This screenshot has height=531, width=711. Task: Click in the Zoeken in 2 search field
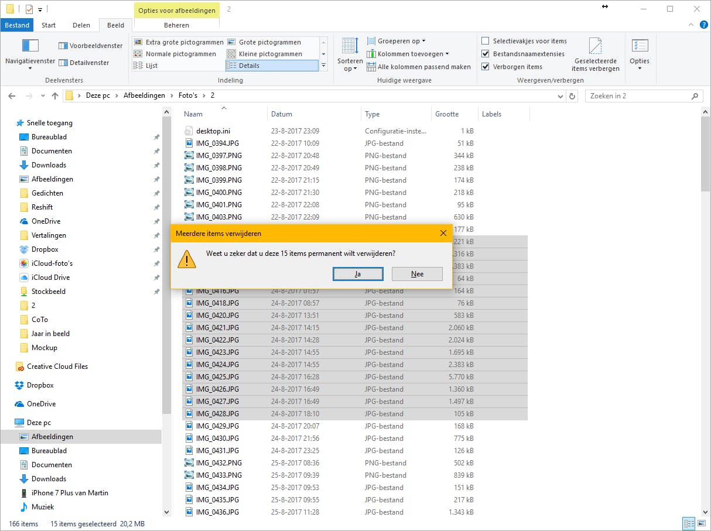638,96
